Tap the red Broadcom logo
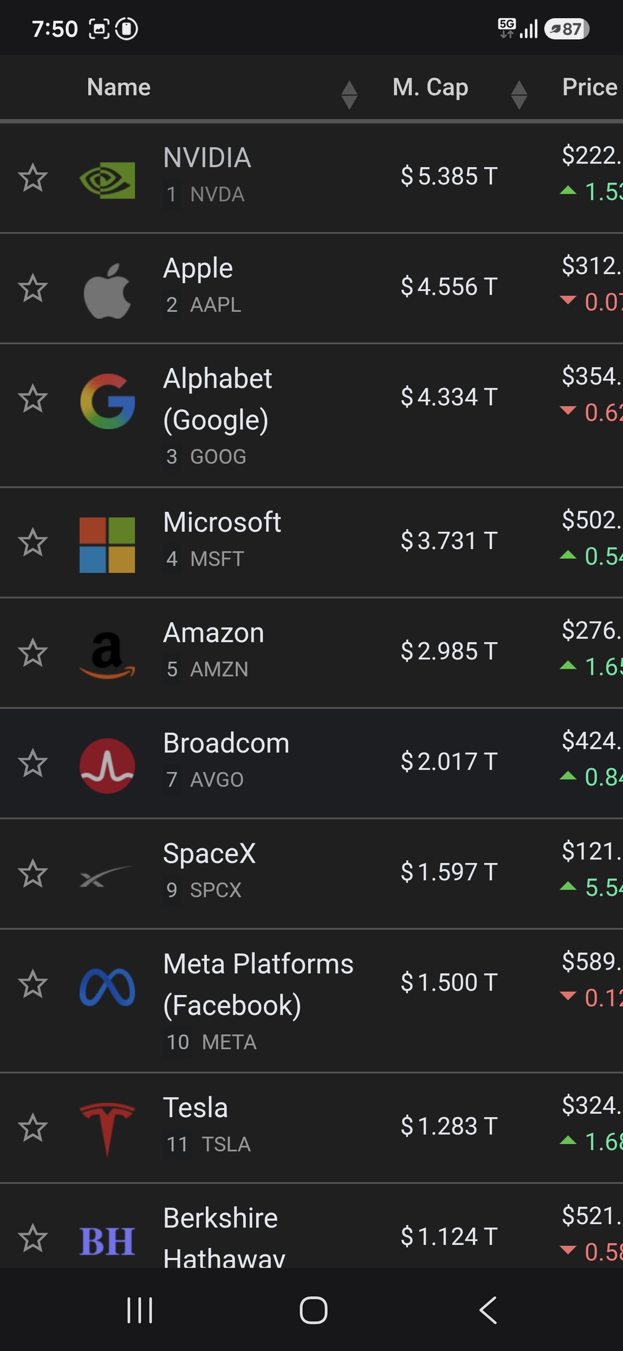 coord(107,766)
